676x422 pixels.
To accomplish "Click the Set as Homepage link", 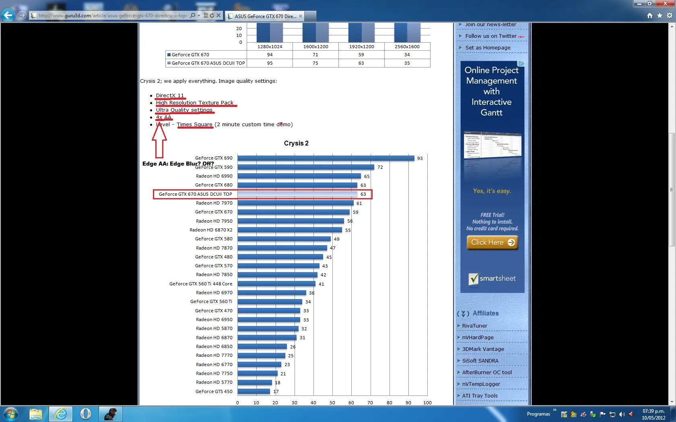I will click(488, 47).
